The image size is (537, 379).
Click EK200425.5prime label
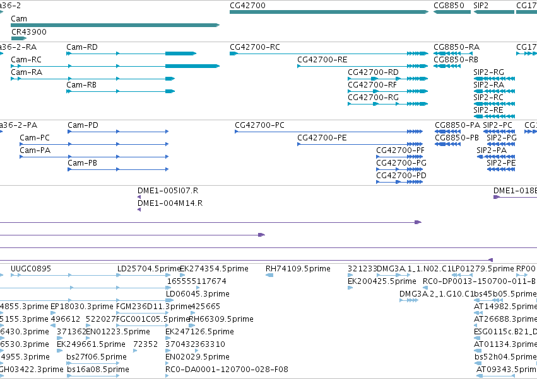click(382, 281)
